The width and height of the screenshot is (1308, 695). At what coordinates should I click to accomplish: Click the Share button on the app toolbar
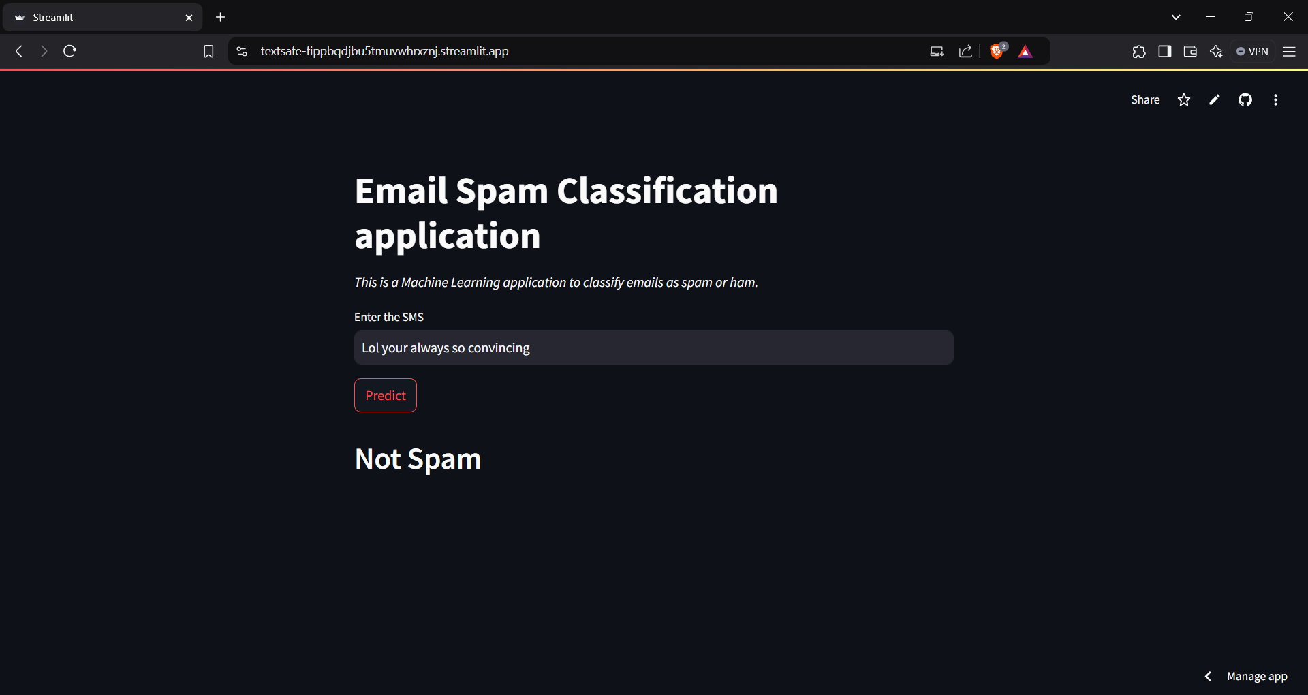click(x=1144, y=99)
